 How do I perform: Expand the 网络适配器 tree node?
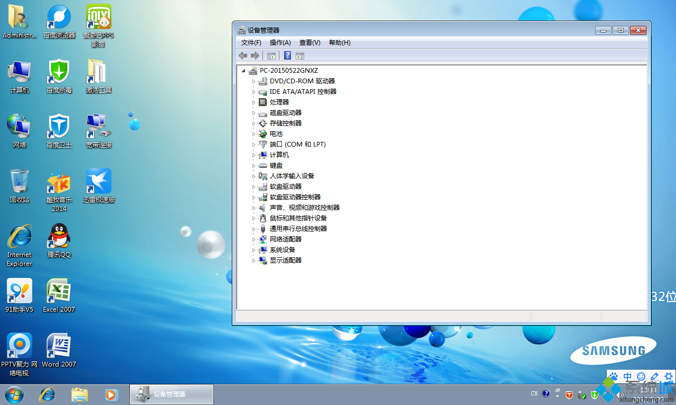[x=253, y=239]
